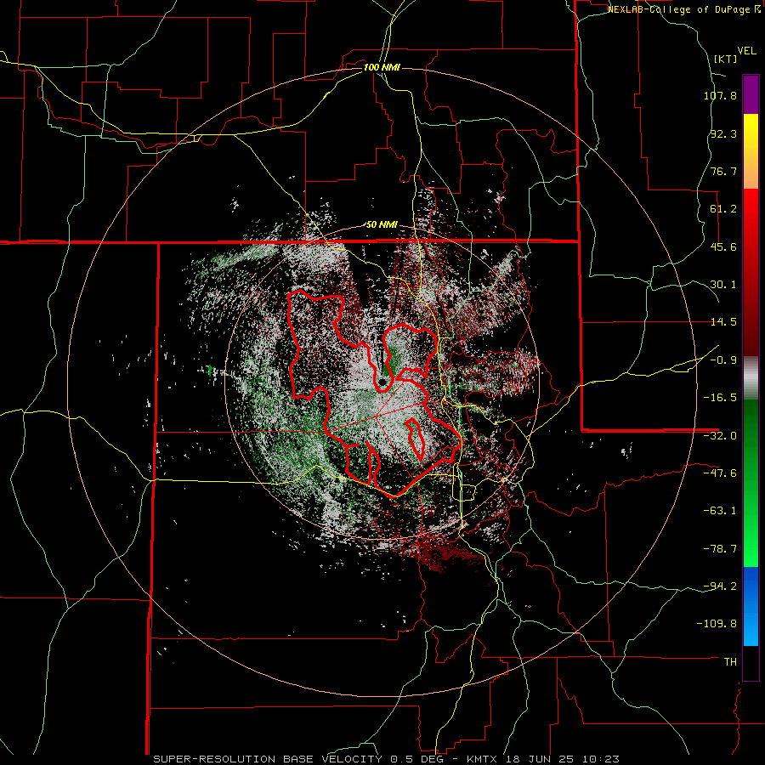The height and width of the screenshot is (765, 765).
Task: Pick the gray near-zero segment of velocity scale
Action: (751, 378)
